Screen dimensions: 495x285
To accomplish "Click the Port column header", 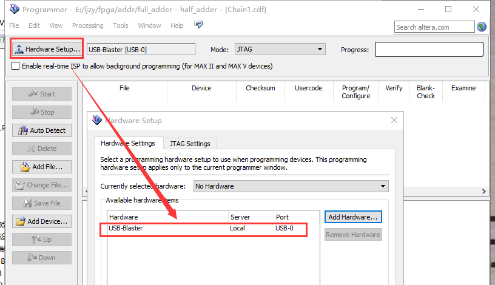I will tap(297, 217).
